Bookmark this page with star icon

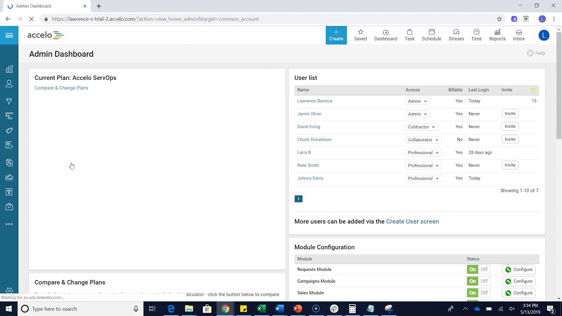tap(499, 19)
